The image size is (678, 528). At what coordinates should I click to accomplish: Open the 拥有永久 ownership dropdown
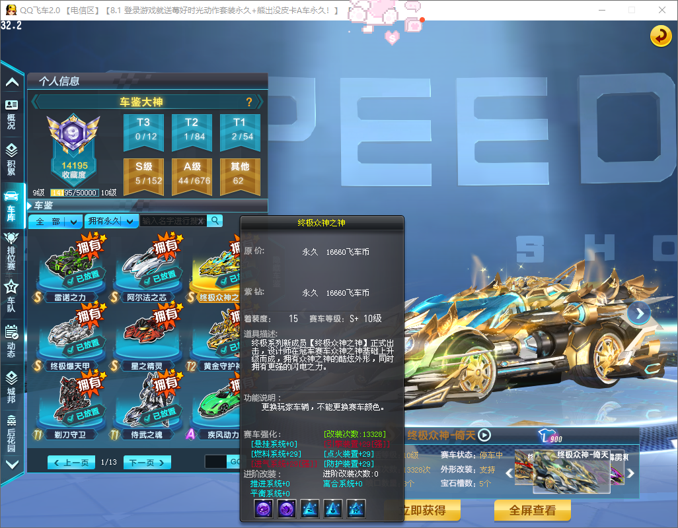[111, 221]
